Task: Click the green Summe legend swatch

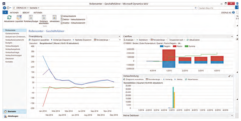Action: [x=186, y=46]
